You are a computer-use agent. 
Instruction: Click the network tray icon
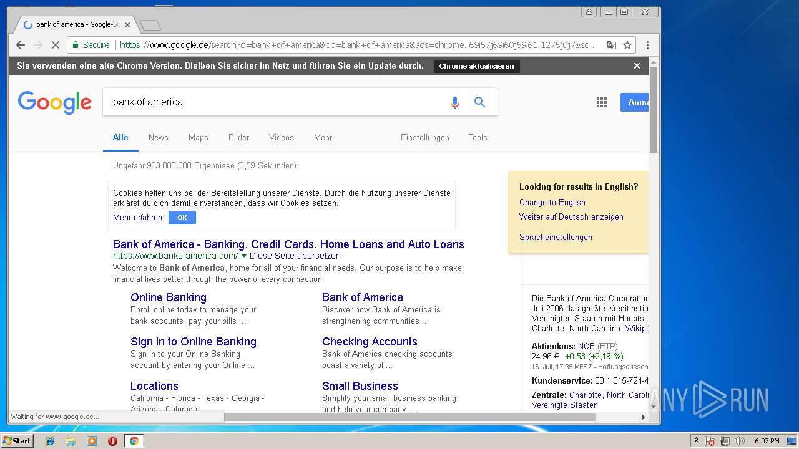coord(725,441)
